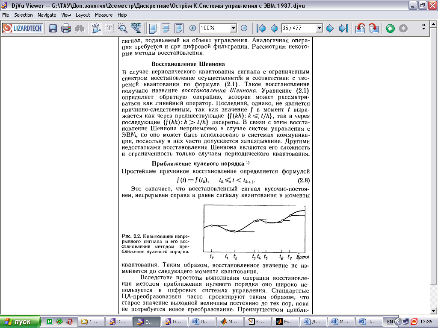Switch to side-by-side page layout
438x328 pixels.
(x=179, y=28)
